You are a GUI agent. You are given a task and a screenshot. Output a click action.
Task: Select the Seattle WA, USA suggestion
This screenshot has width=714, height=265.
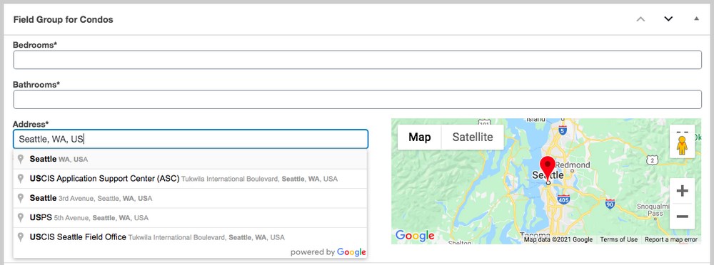coord(190,160)
